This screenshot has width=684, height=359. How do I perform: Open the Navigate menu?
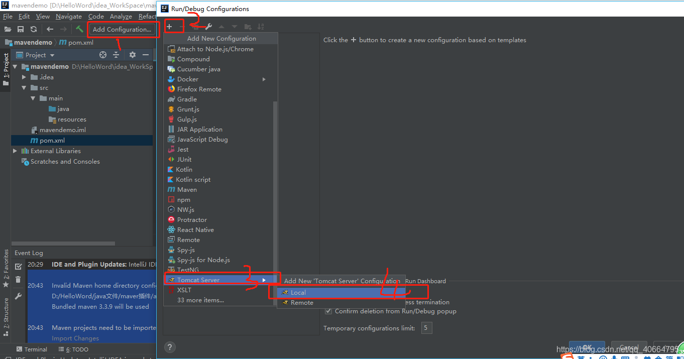tap(69, 17)
